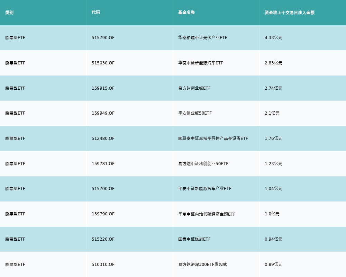Click 股票型ETF in the 512480.OF row
Viewport: 346px width, 277px height.
pyautogui.click(x=15, y=138)
